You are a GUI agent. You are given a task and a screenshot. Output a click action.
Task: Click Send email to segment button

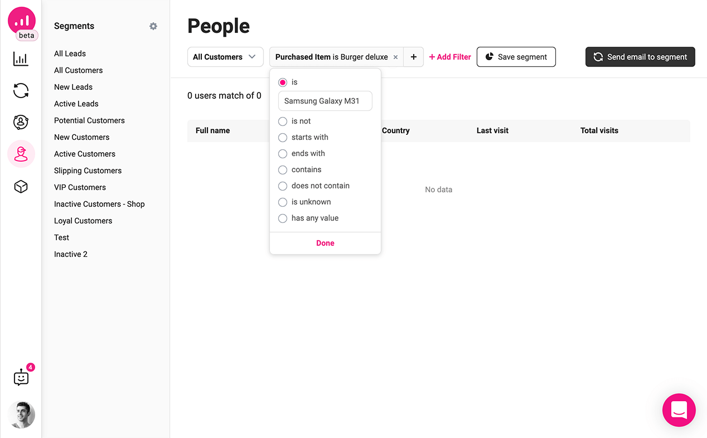640,57
